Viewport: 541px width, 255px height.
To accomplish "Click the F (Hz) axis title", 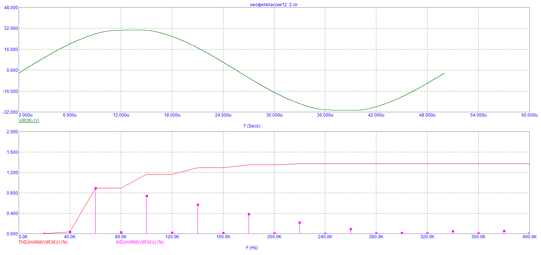I will (252, 248).
